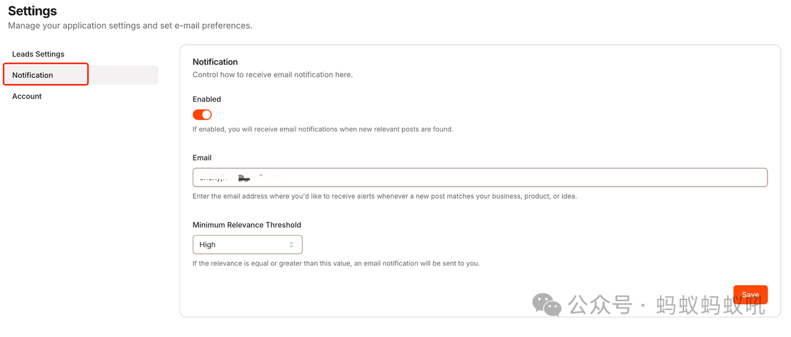Click the "If enabled, you will receive" hint
791x337 pixels.
tap(323, 130)
